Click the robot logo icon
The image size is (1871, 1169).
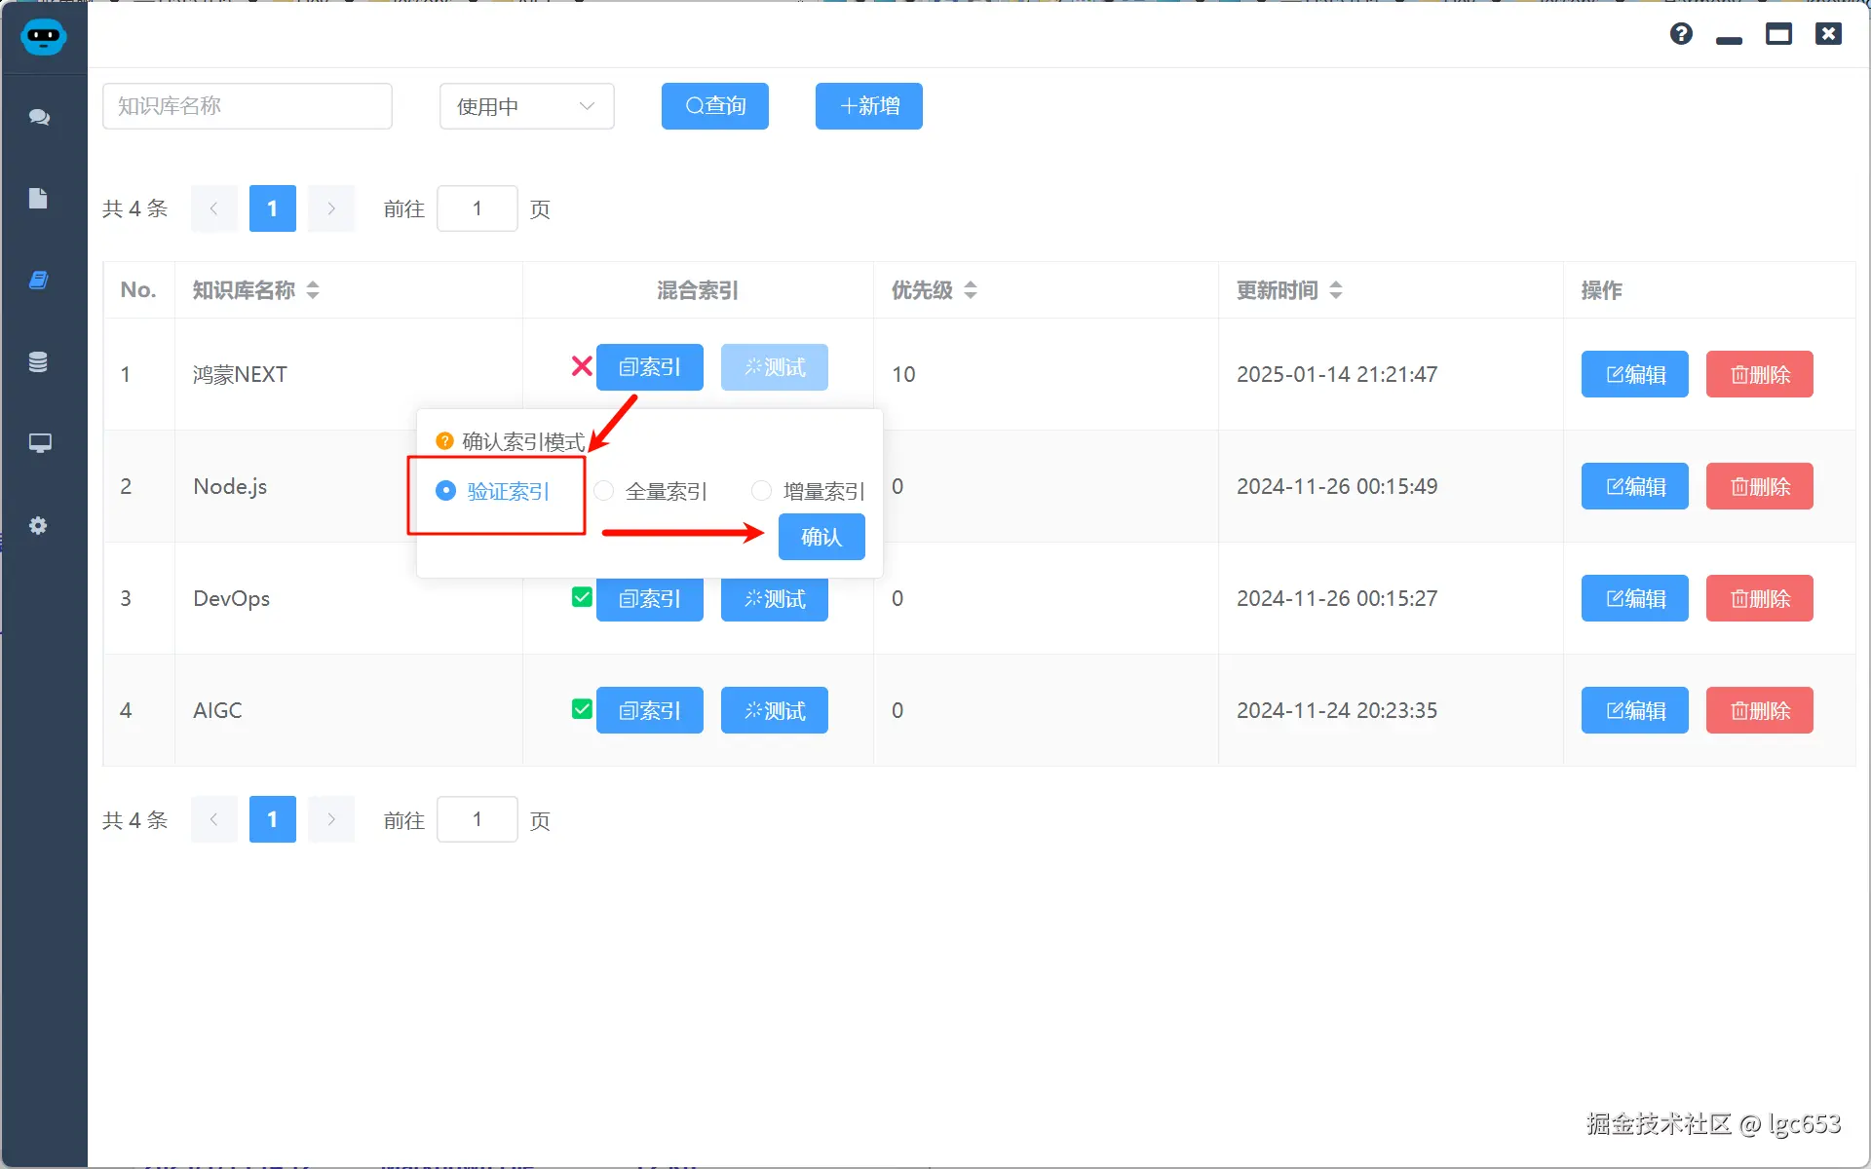click(x=43, y=37)
